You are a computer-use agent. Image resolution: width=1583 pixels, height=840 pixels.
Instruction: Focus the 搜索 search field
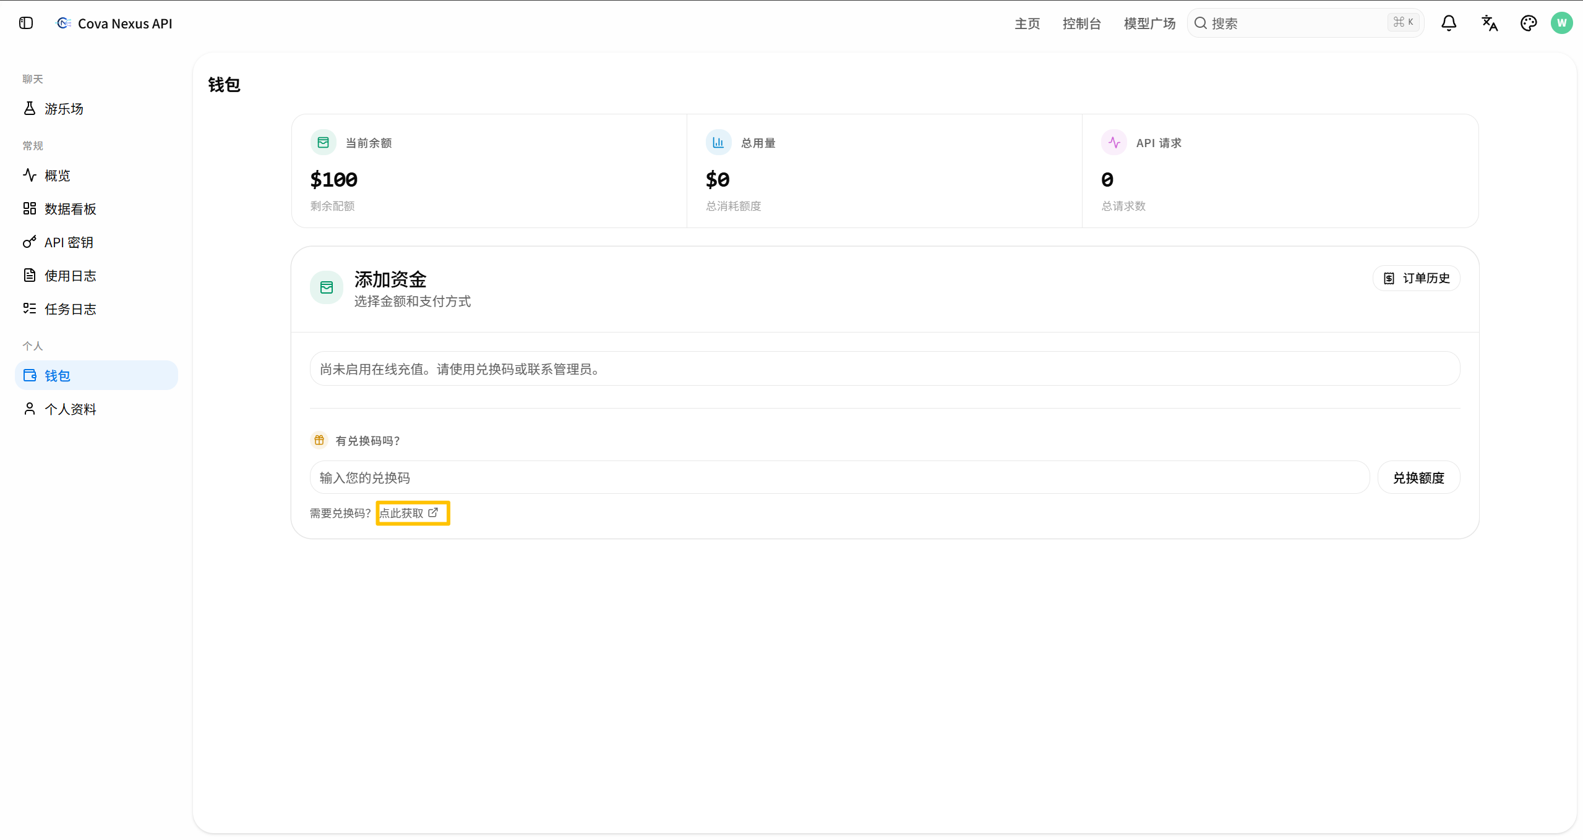(1305, 23)
